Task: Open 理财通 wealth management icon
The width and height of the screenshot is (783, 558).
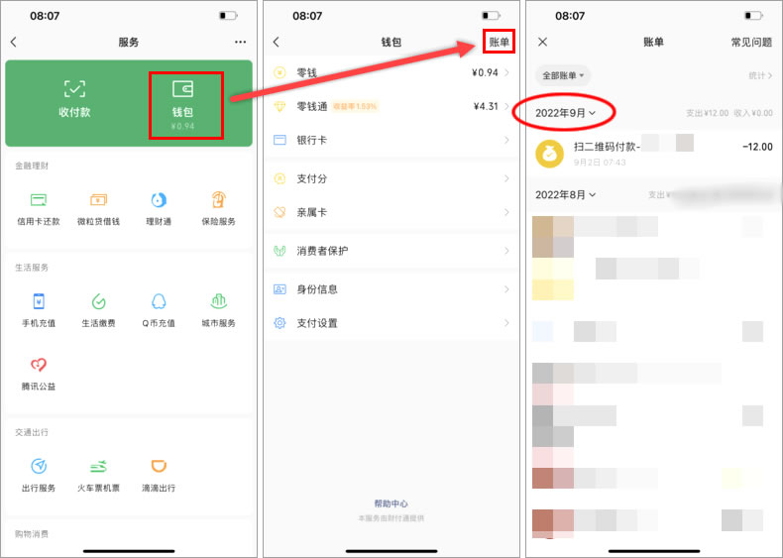Action: tap(159, 200)
